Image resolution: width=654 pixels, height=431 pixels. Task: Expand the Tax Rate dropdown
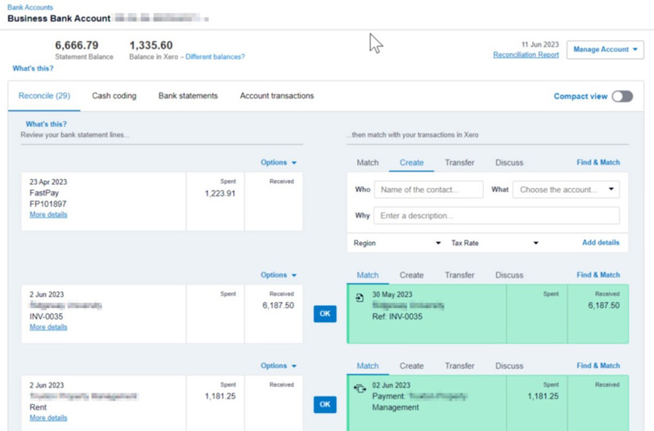coord(495,243)
